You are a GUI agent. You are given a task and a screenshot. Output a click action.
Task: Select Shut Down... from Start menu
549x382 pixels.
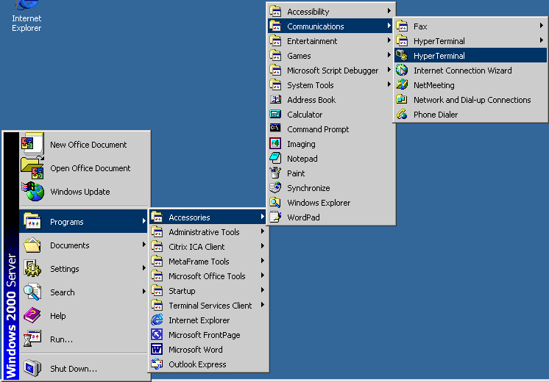click(x=73, y=368)
